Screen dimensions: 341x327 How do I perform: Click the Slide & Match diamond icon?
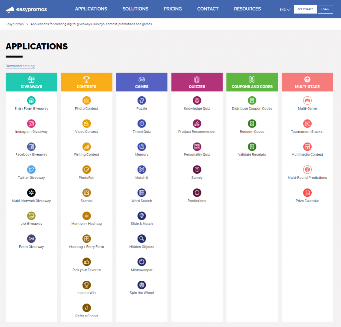tap(142, 216)
